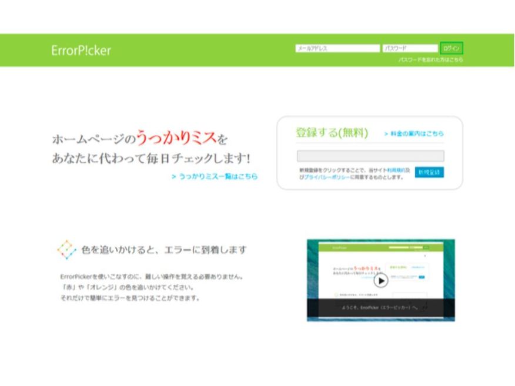Viewport: 515px width, 386px height.
Task: Click the empty registration input box
Action: [370, 156]
